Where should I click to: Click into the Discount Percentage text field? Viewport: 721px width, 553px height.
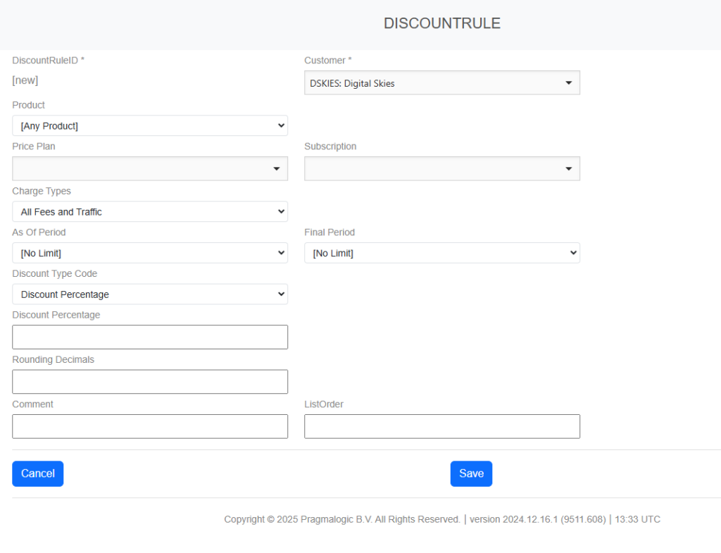pyautogui.click(x=149, y=337)
